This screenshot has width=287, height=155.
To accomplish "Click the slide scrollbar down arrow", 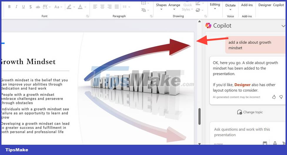I will click(x=199, y=144).
